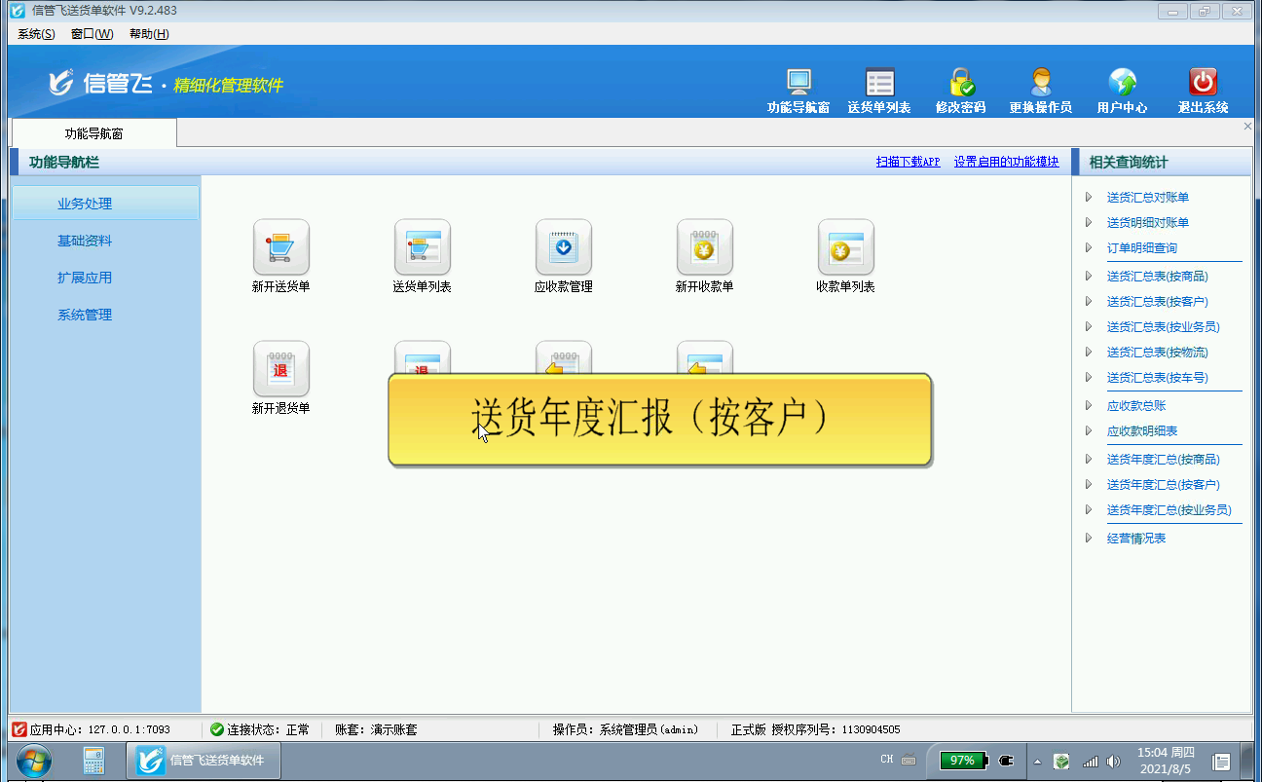Click the 扫描下载APP link

(908, 163)
